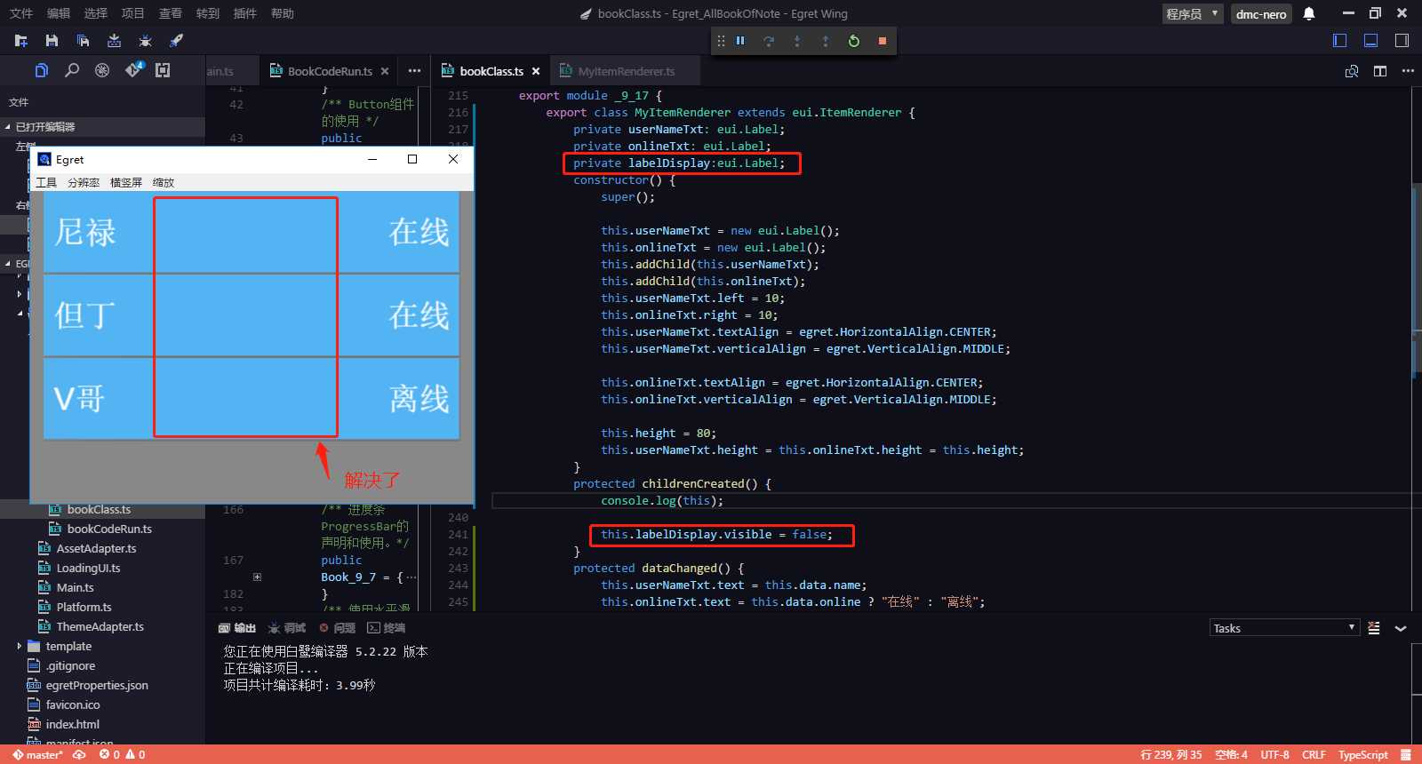Pause the debug session
Screen dimensions: 1422x764
click(x=740, y=41)
